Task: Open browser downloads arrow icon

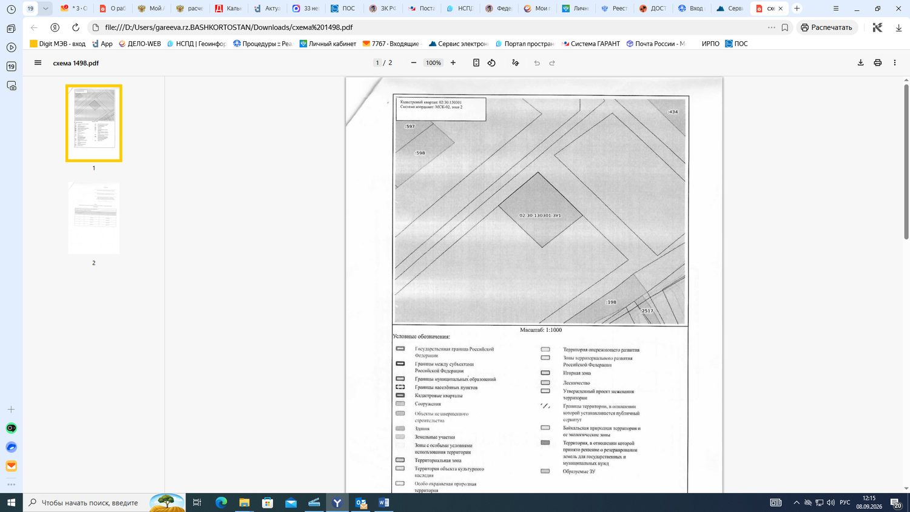Action: 899,28
